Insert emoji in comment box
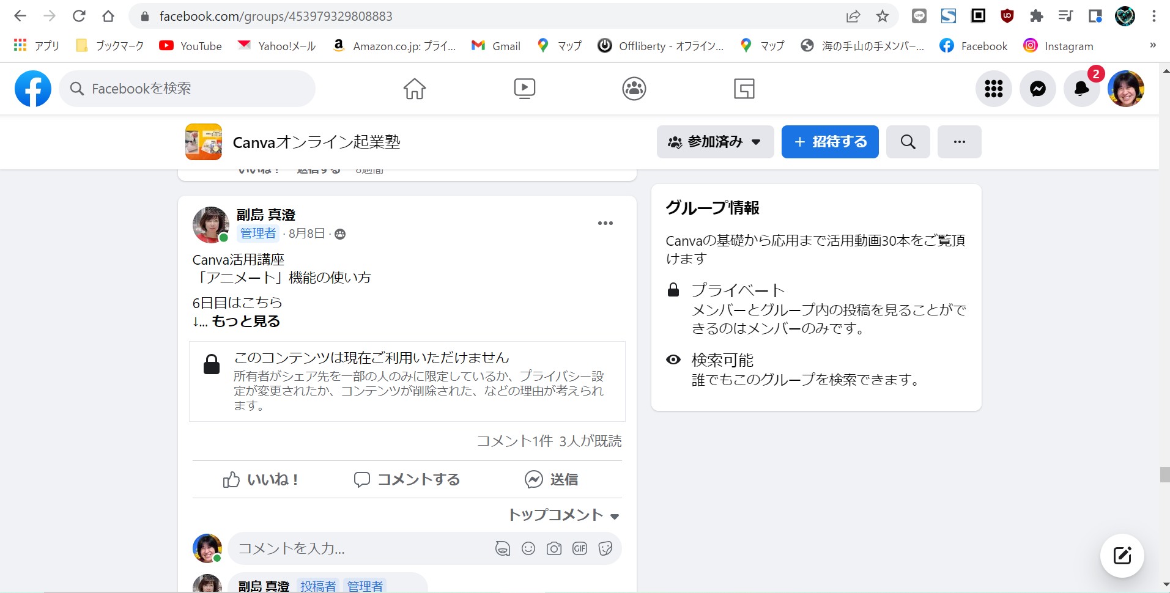The image size is (1170, 593). [528, 548]
